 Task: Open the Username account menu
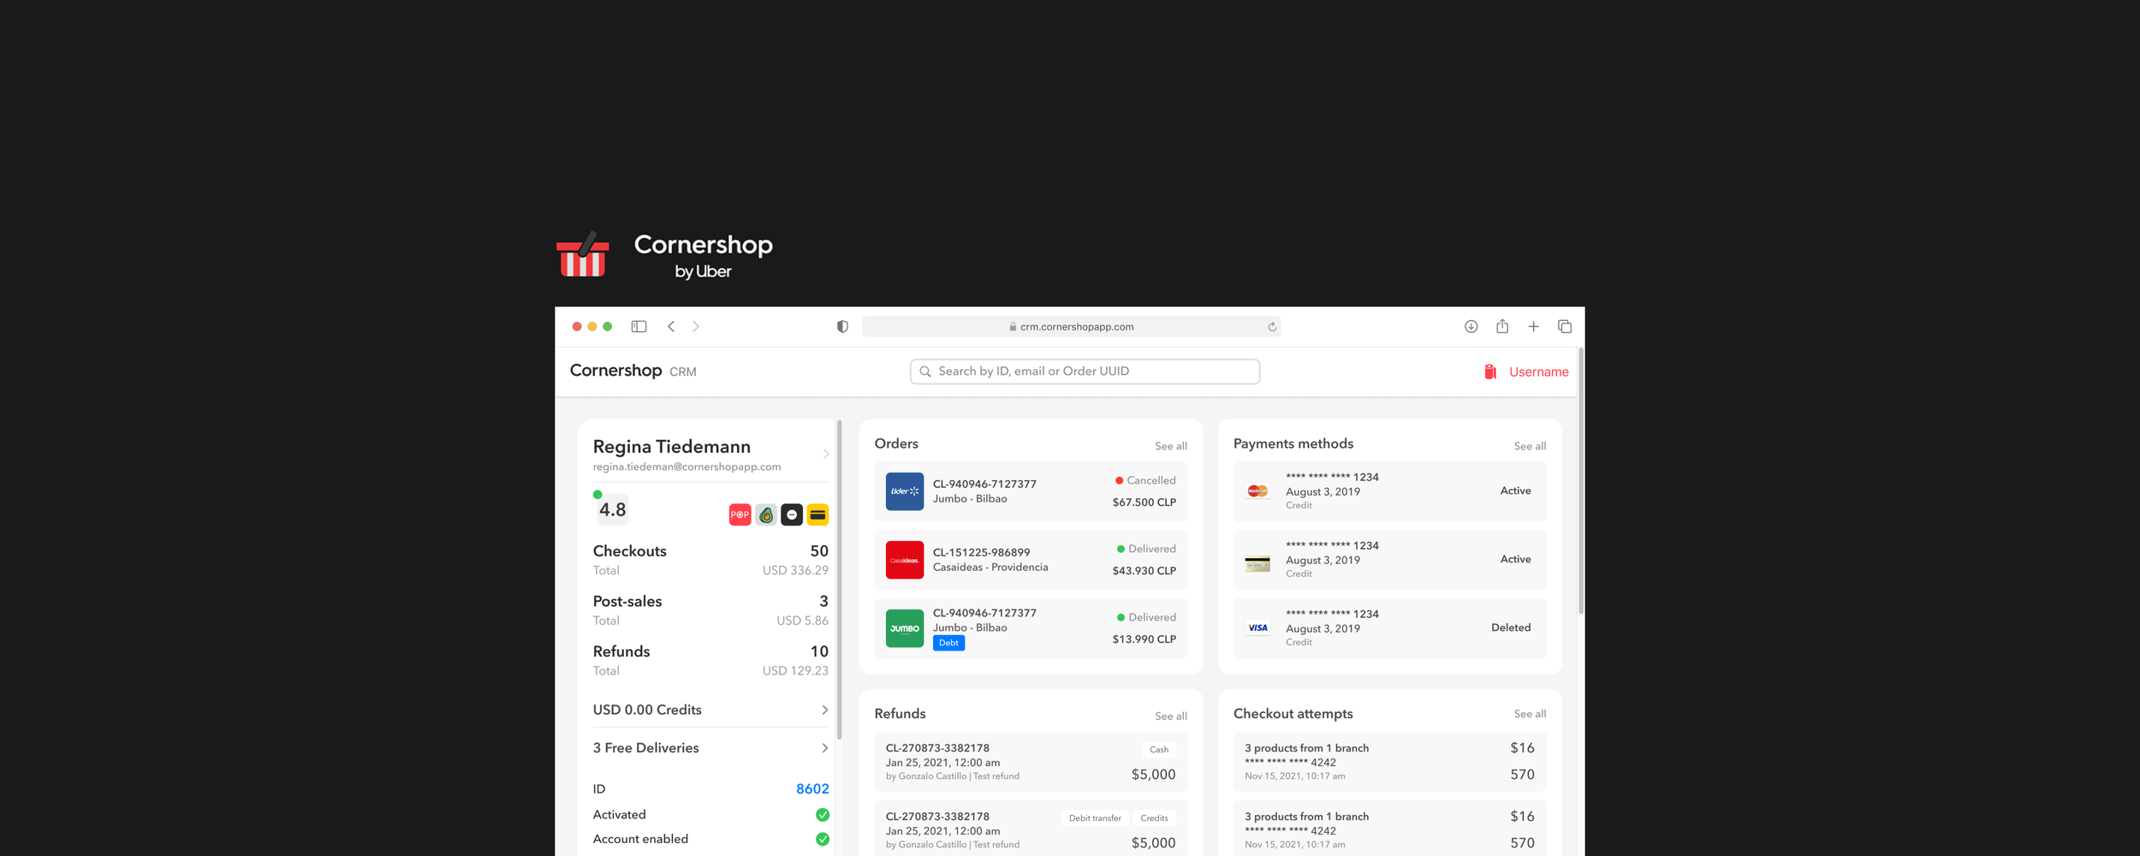(x=1538, y=372)
